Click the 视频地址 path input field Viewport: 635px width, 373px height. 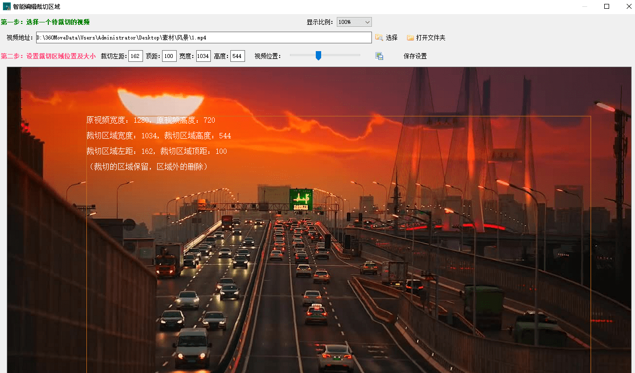tap(204, 37)
